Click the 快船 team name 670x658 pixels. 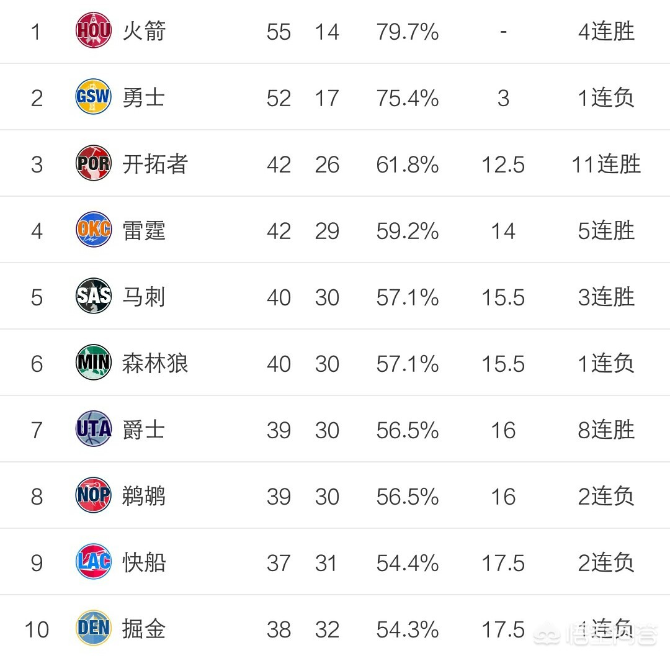[x=144, y=562]
